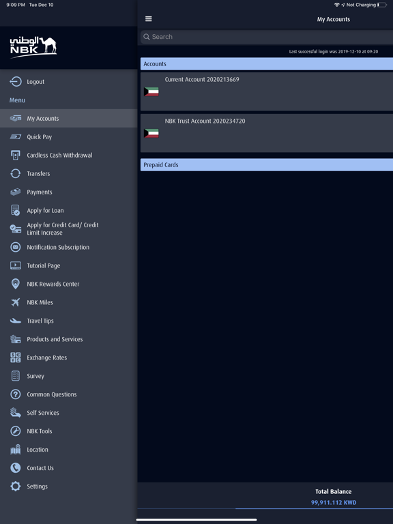Go to My Accounts menu item
Viewport: 393px width, 524px height.
pos(68,118)
